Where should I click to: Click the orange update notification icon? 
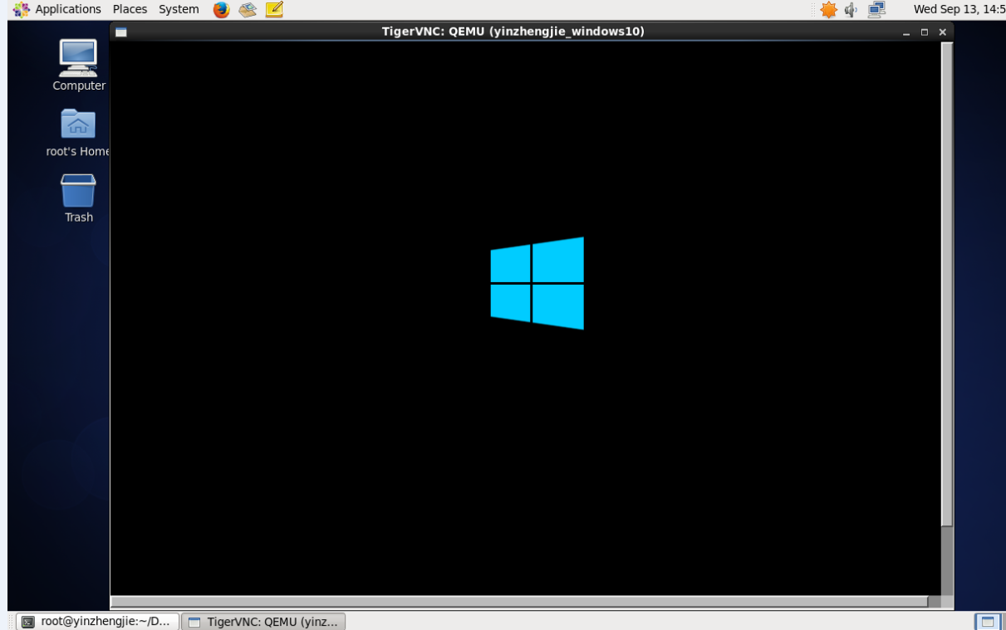pos(828,9)
